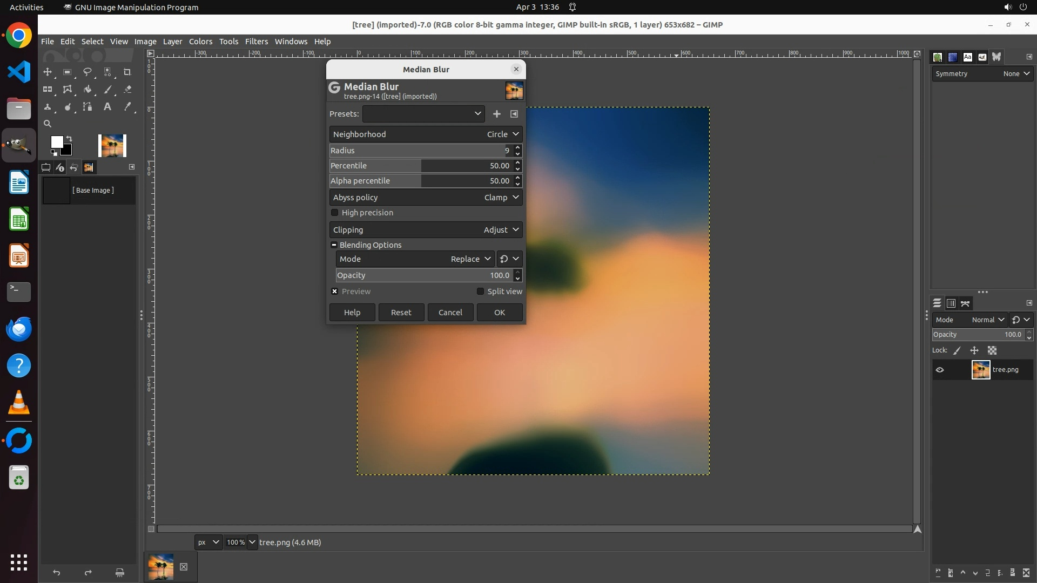Image resolution: width=1037 pixels, height=583 pixels.
Task: Select the Color Picker eyedropper tool
Action: coord(127,107)
